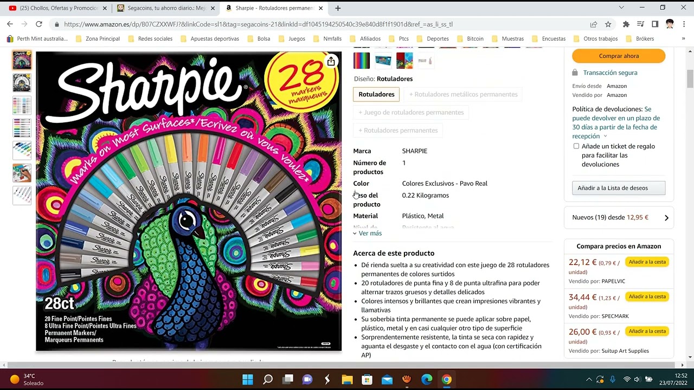Open the Teams chat taskbar icon
This screenshot has width=694, height=390.
(x=307, y=379)
